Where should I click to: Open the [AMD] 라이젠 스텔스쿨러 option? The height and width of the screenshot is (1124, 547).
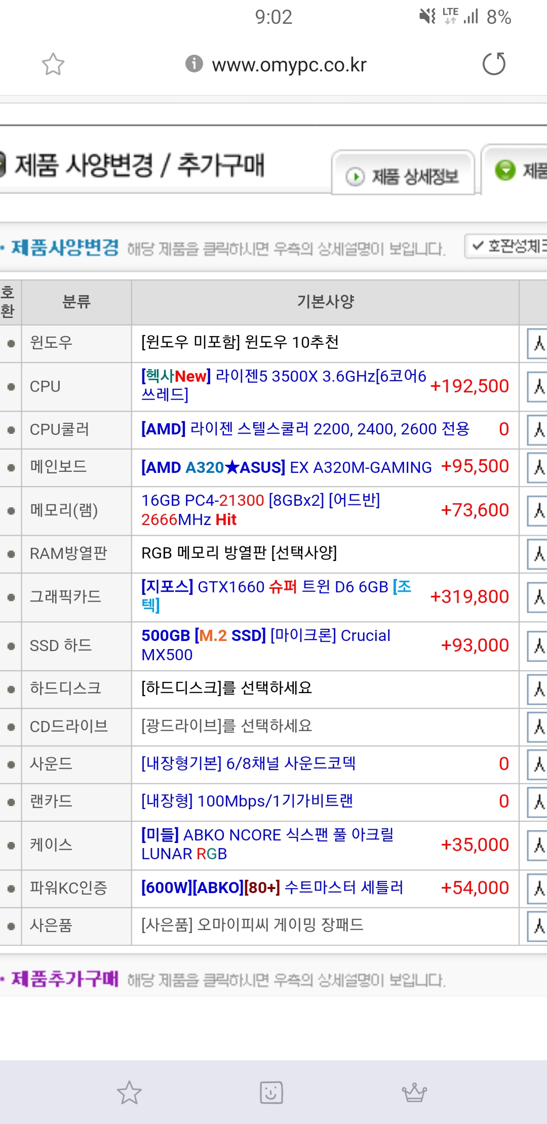pyautogui.click(x=305, y=429)
